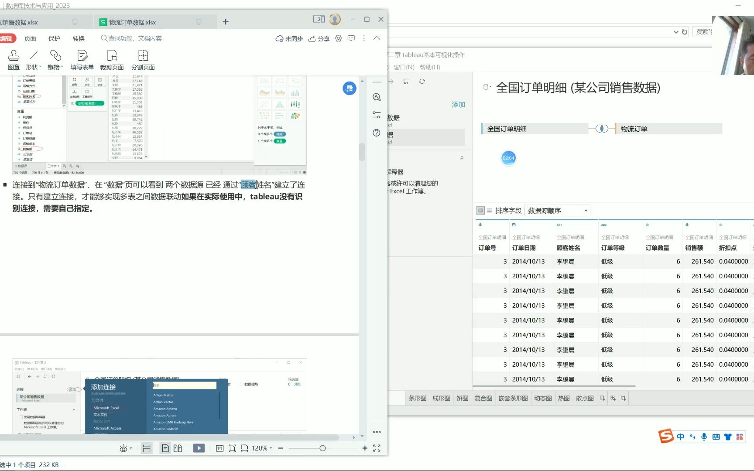Open the Sogou toolbox icon
This screenshot has height=471, width=754.
coord(740,437)
